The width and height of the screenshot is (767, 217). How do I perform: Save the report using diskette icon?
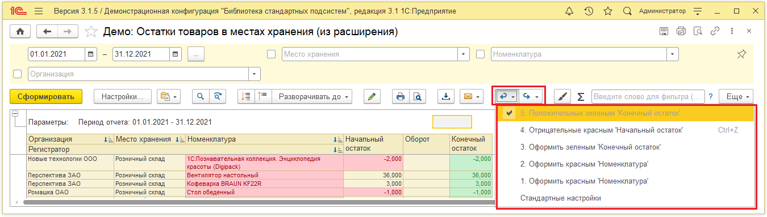coord(664,32)
